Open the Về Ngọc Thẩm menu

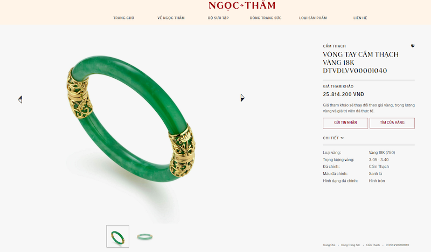[x=171, y=18]
